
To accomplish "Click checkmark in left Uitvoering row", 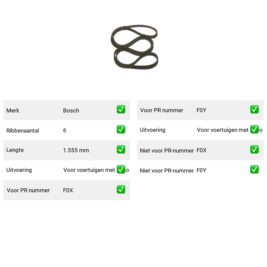I will [121, 170].
